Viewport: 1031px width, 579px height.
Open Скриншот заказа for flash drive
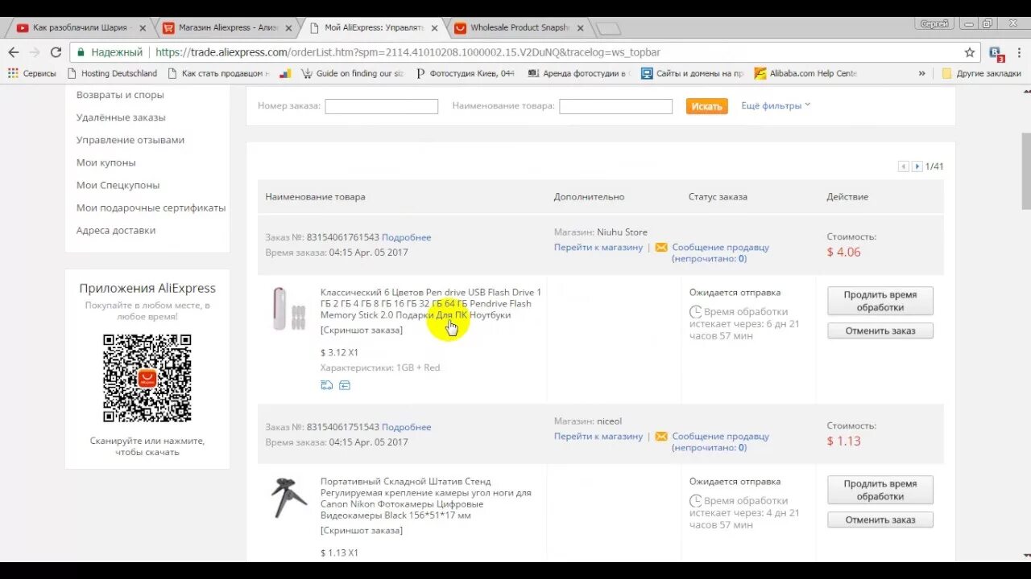coord(362,331)
